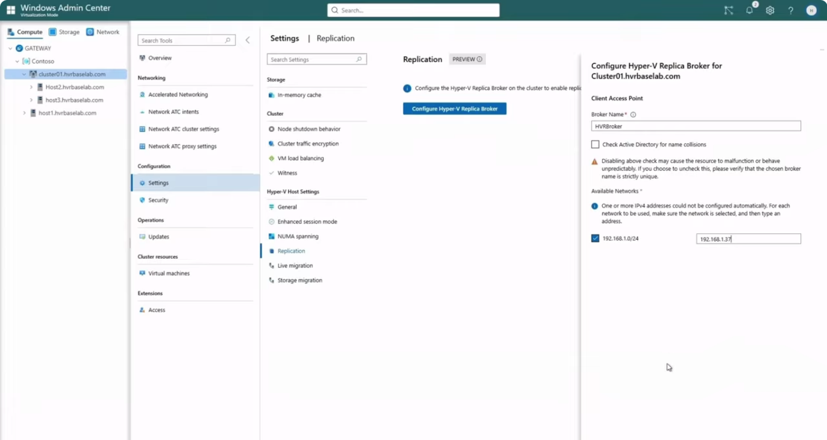Click Configure Hyper-V Replica Broker button
Viewport: 827px width, 440px height.
click(454, 108)
